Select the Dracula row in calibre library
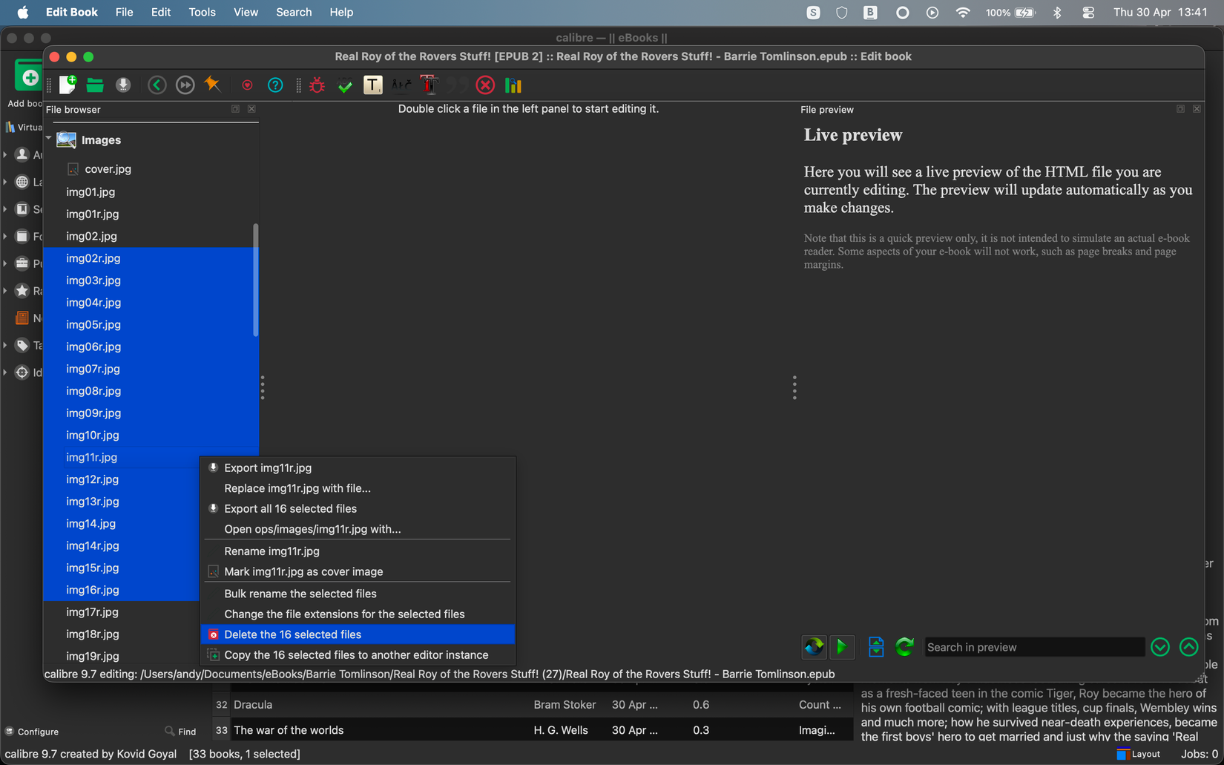Viewport: 1224px width, 765px height. (531, 705)
